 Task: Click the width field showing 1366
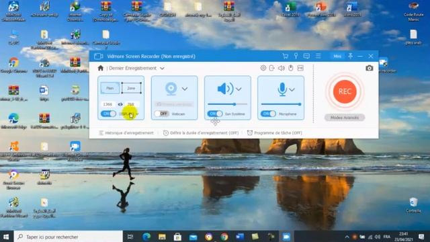point(107,104)
